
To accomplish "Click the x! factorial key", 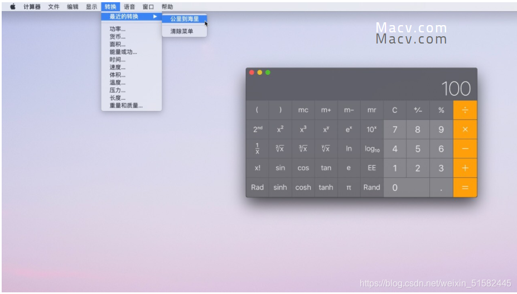I will 257,168.
